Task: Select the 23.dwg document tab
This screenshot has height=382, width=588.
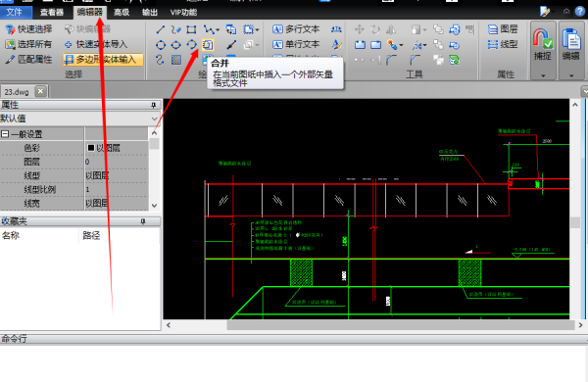Action: click(x=17, y=91)
